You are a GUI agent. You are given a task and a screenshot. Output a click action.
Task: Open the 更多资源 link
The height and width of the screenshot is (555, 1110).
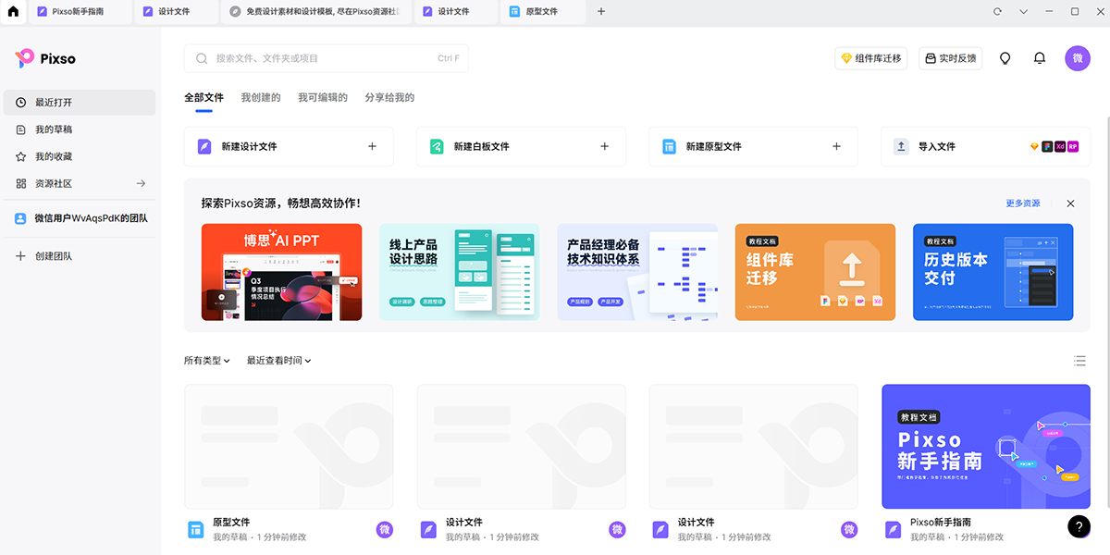[x=1023, y=203]
